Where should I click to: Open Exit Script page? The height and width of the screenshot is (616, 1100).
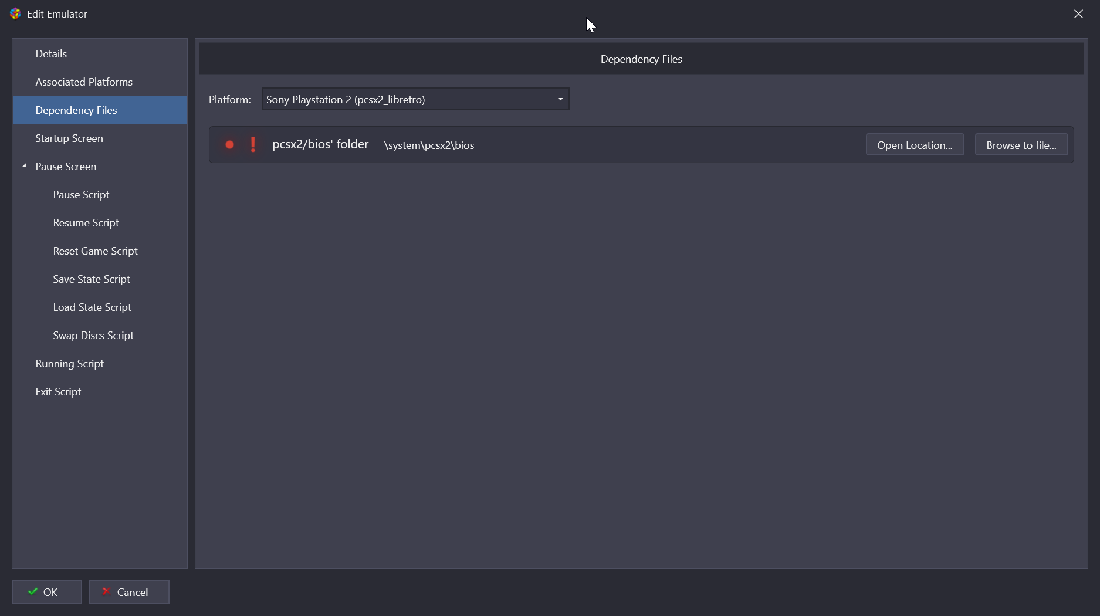tap(100, 391)
